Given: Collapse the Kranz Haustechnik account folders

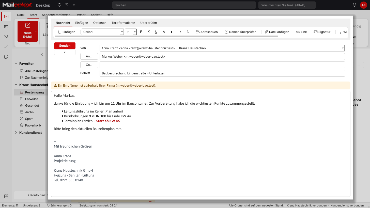Looking at the screenshot, I should click(16, 85).
